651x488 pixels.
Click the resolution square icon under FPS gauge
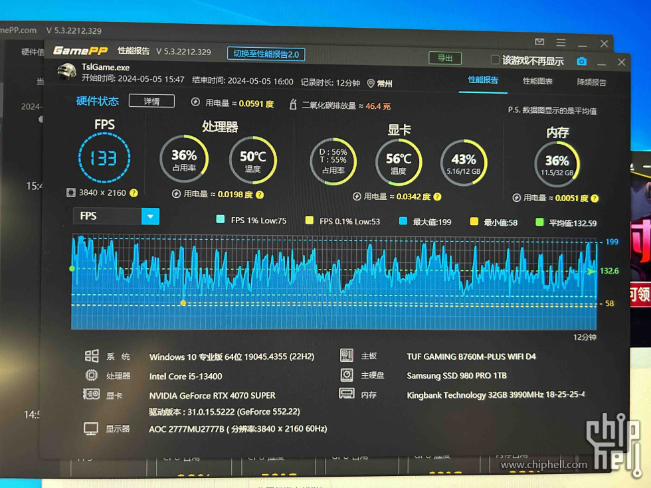pos(71,193)
